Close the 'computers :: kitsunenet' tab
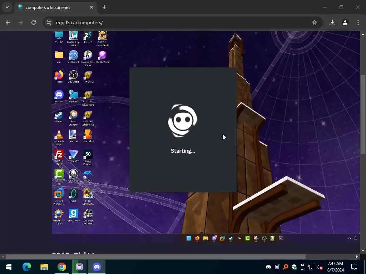 point(91,7)
